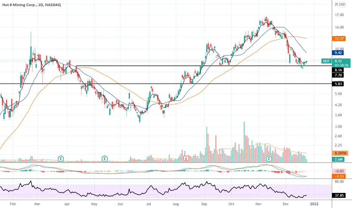352x208 pixels.
Task: Click the 2.25 price axis label
Action: tap(338, 145)
